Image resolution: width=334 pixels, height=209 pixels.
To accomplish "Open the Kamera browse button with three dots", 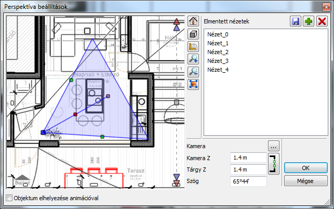I will 274,145.
